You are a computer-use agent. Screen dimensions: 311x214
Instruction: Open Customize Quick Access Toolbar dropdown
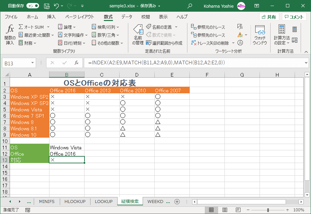coord(82,6)
